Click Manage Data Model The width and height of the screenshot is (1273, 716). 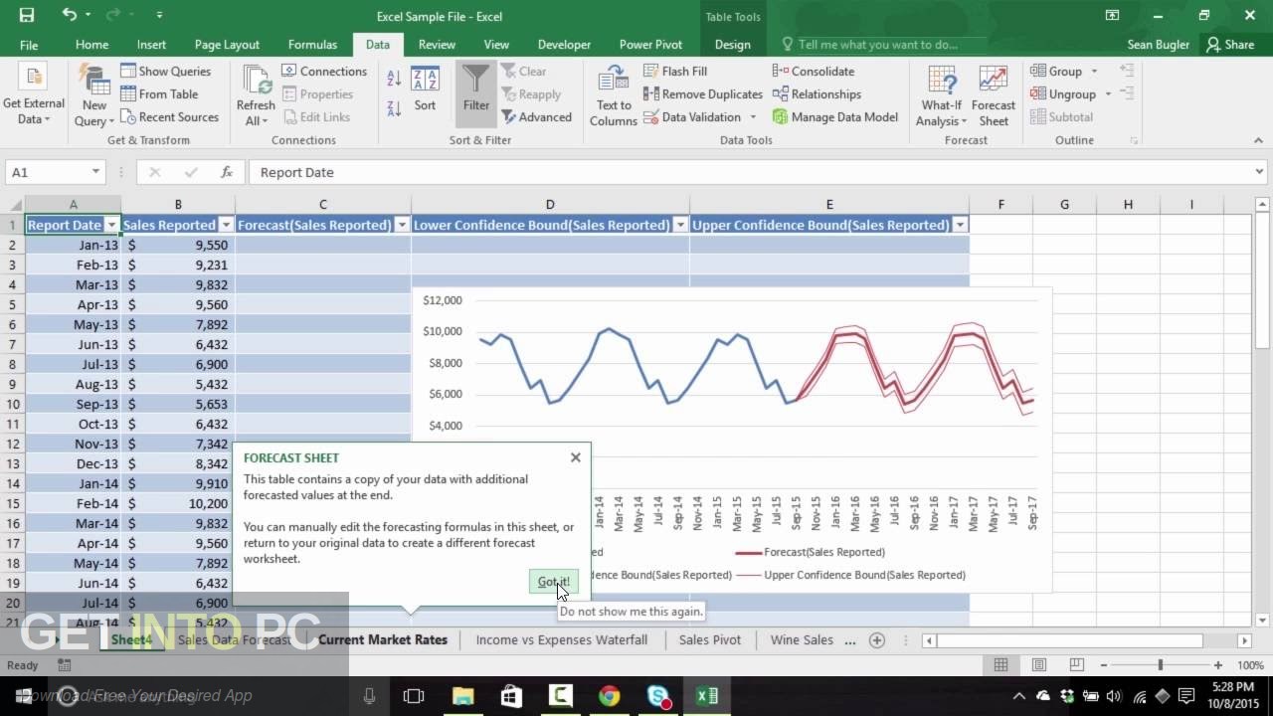(835, 116)
